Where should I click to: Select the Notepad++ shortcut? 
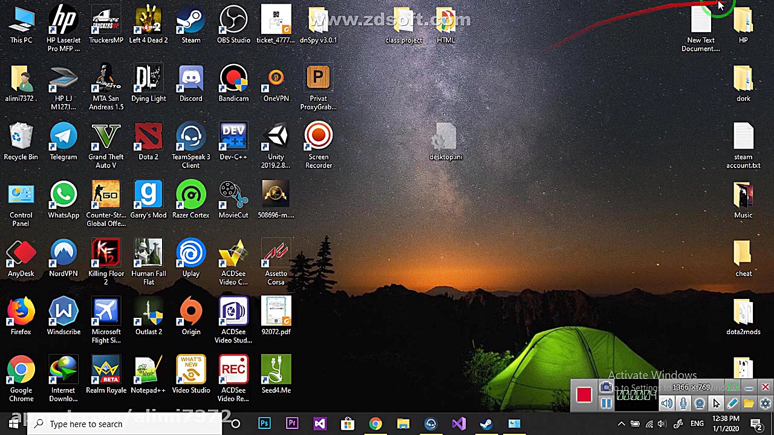(x=148, y=375)
